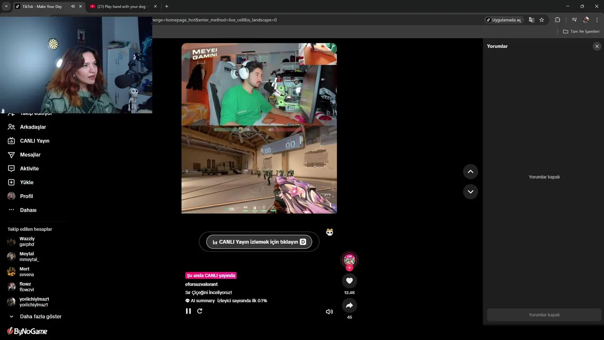Like the live video with heart icon
604x340 pixels.
tap(349, 280)
